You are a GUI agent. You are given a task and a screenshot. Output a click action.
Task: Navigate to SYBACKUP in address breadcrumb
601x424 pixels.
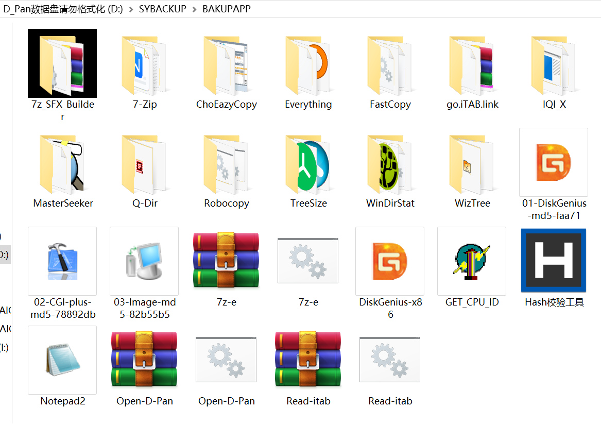pos(163,9)
